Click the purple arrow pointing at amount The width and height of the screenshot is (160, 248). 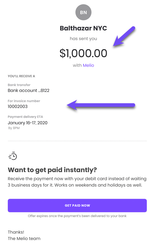(124, 36)
